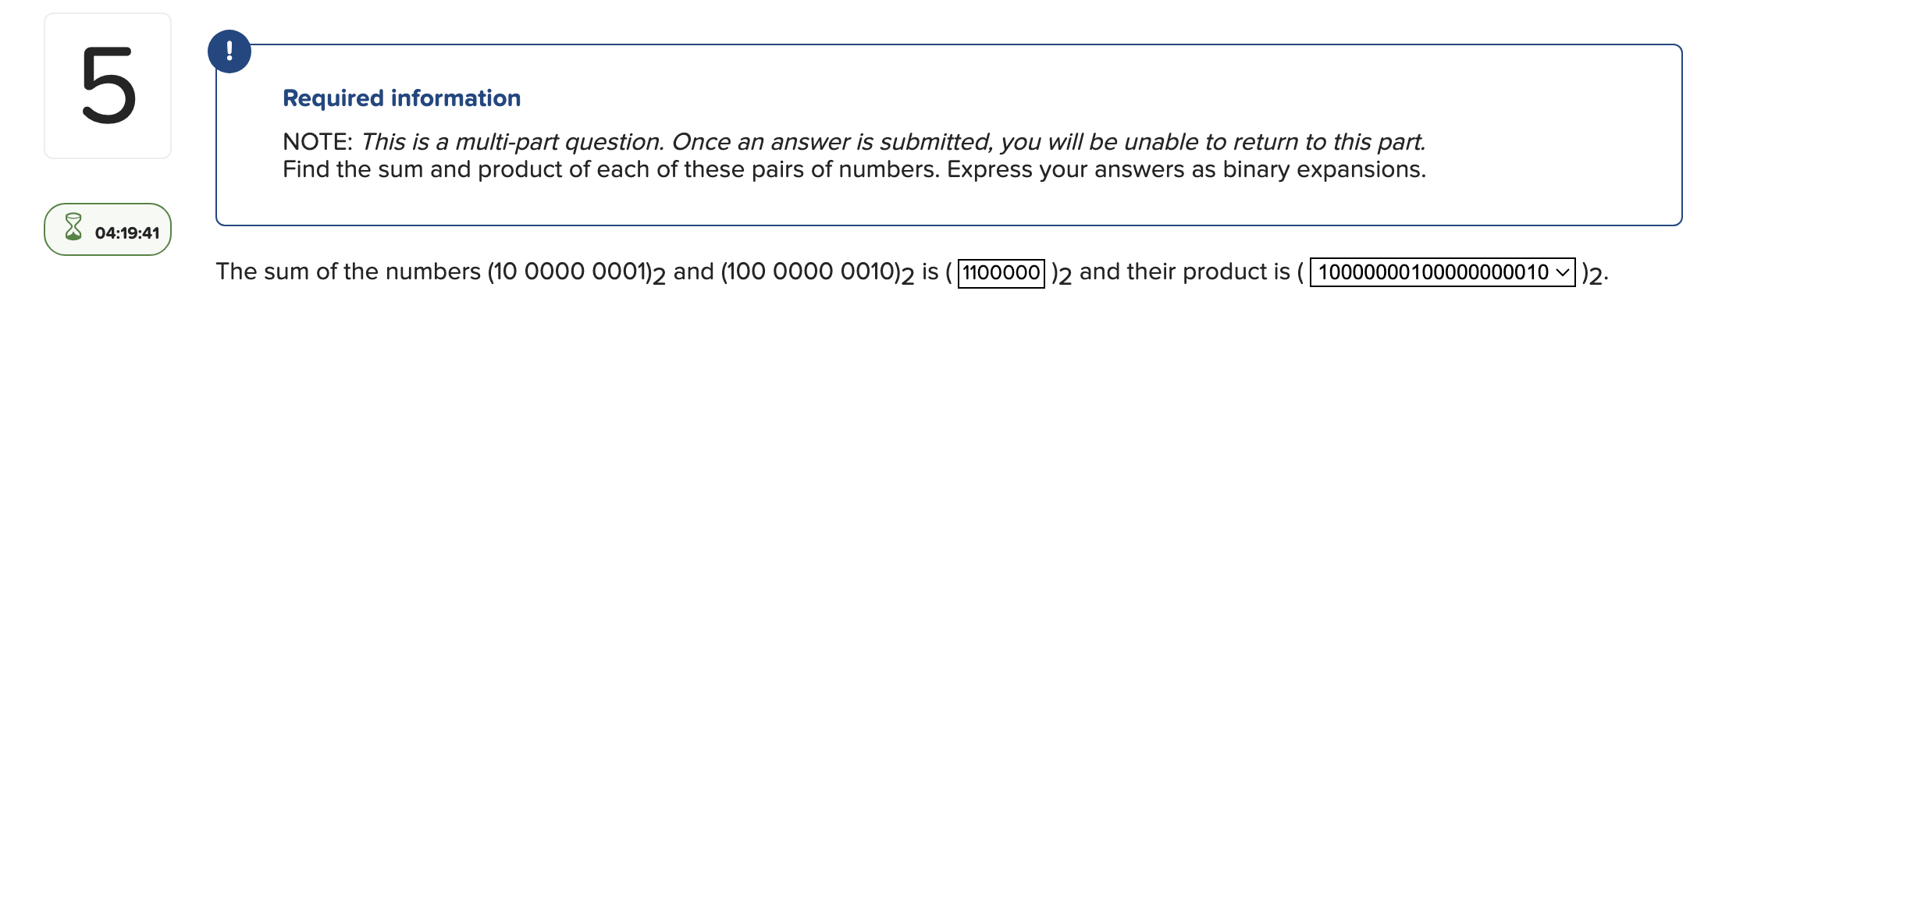Click the NOTE multi-part question text

pyautogui.click(x=855, y=142)
